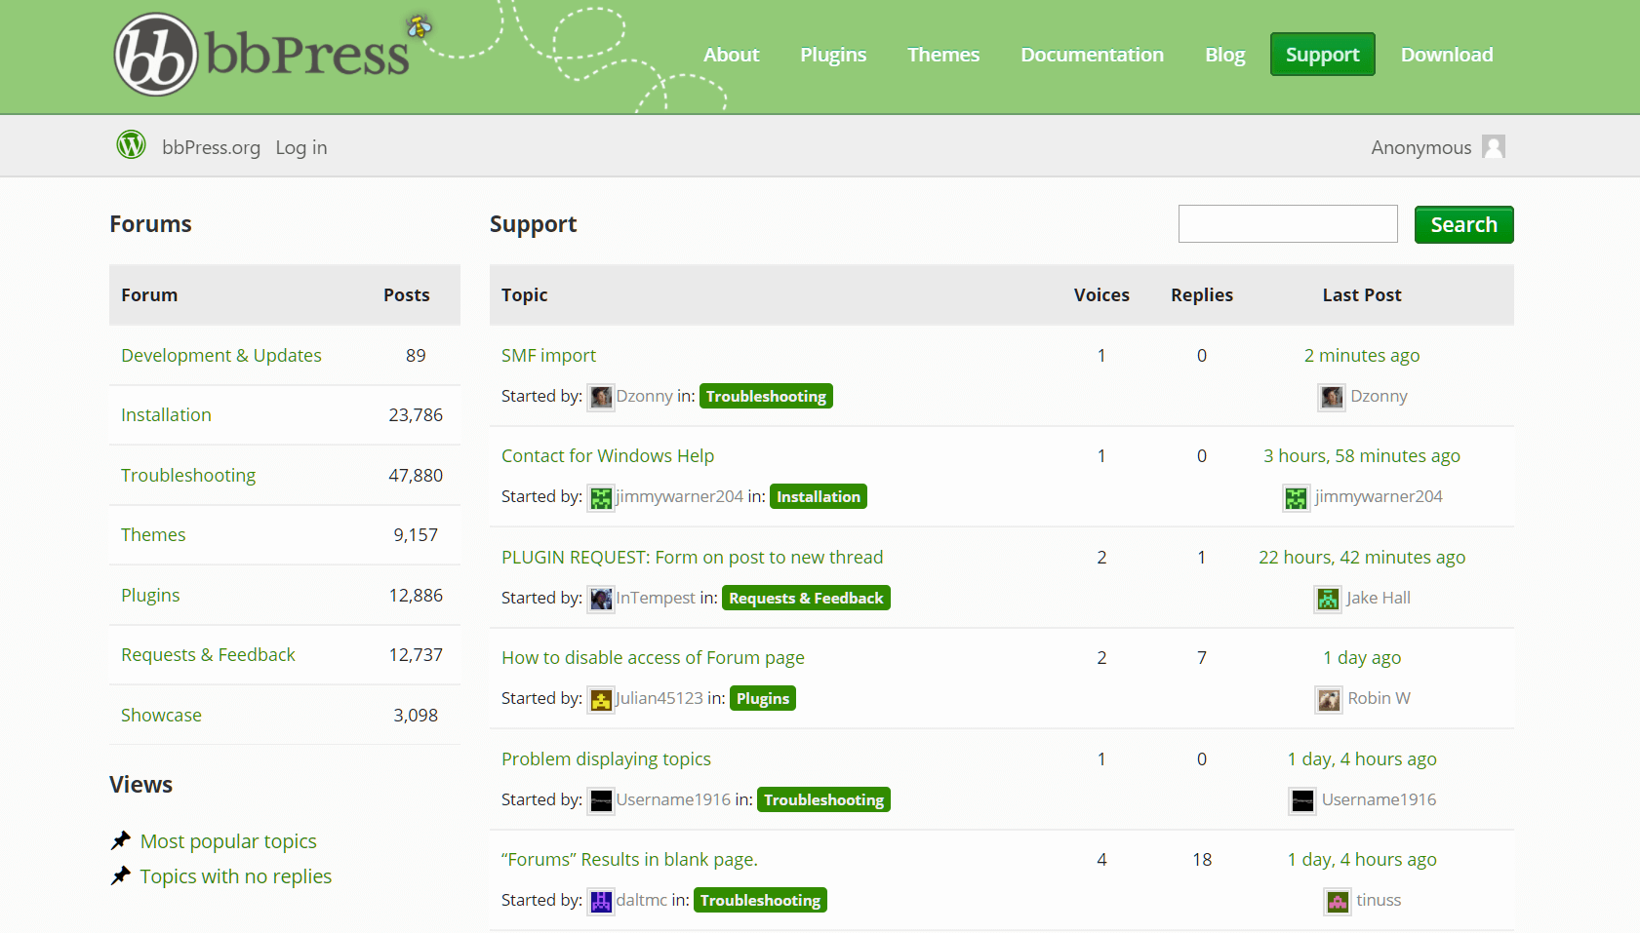Click Installation tag under Contact for Windows Help
The width and height of the screenshot is (1640, 933).
[819, 496]
